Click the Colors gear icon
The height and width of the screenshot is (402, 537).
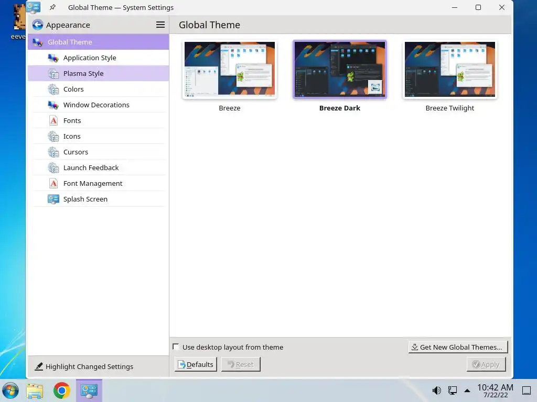click(53, 89)
